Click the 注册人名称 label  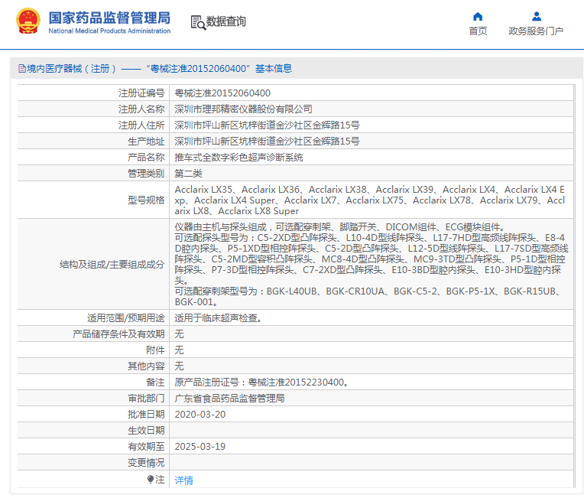[x=141, y=109]
